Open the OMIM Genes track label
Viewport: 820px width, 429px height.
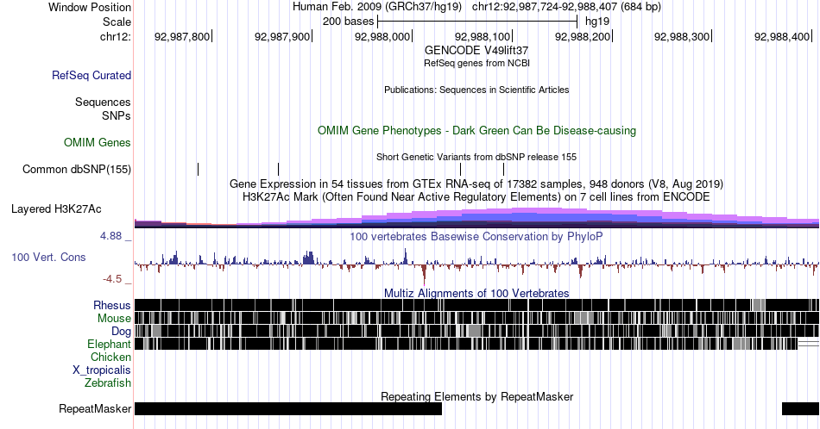click(98, 142)
